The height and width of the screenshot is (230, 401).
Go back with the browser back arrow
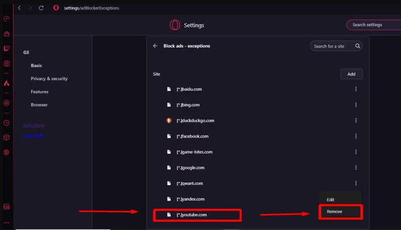19,8
